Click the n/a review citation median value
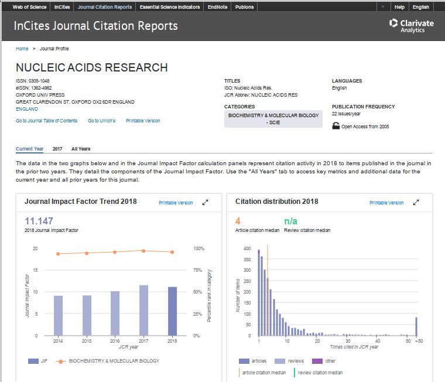Screen dimensions: 445x382 click(x=290, y=221)
